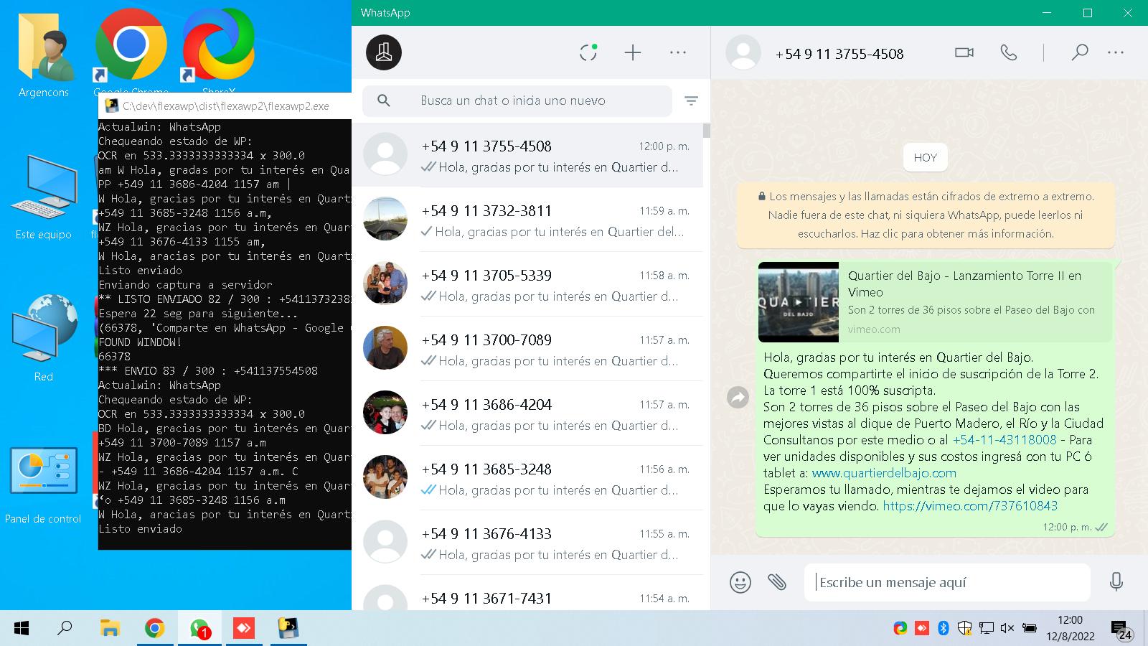
Task: Switch to Chrome on the taskbar
Action: click(x=154, y=629)
